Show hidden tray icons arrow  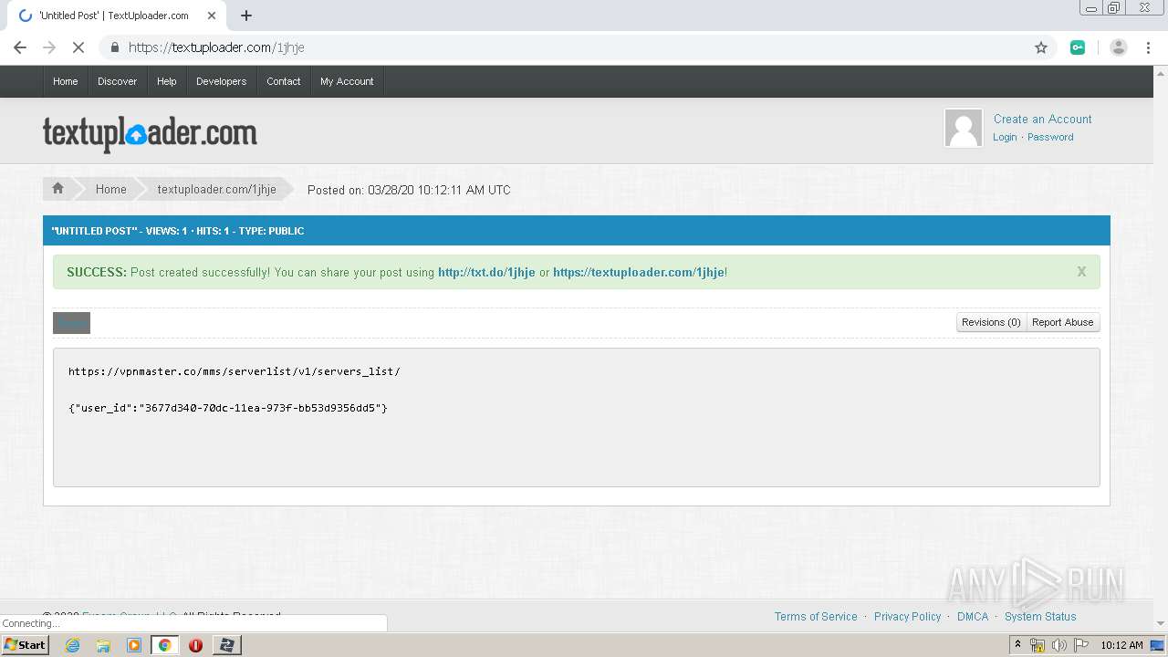[1017, 645]
